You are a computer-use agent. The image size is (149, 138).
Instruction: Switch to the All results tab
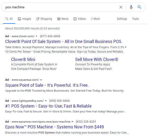pyautogui.click(x=9, y=19)
